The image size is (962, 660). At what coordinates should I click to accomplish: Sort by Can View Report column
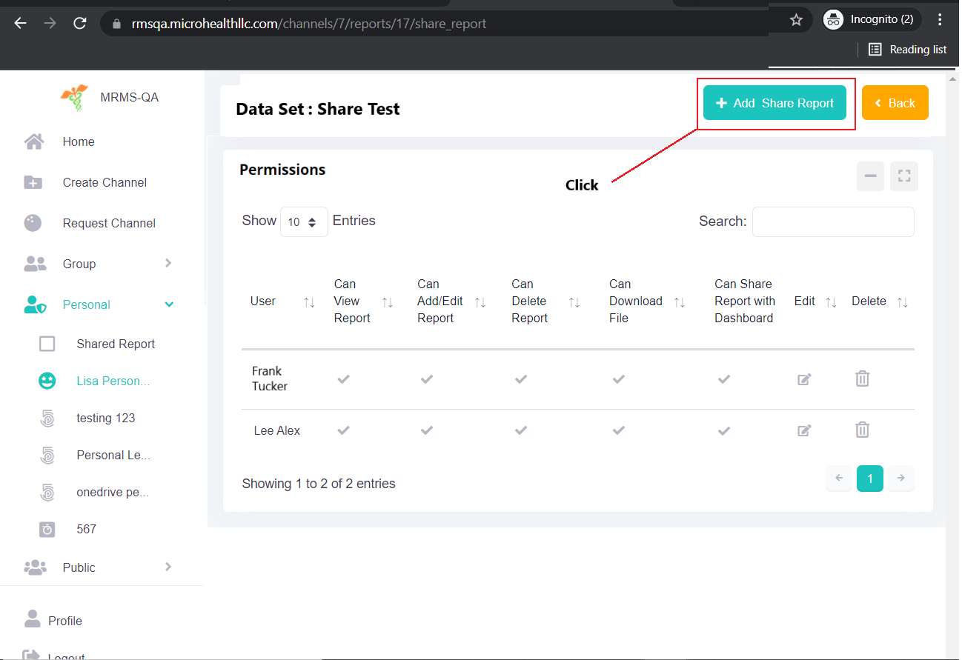(x=387, y=302)
